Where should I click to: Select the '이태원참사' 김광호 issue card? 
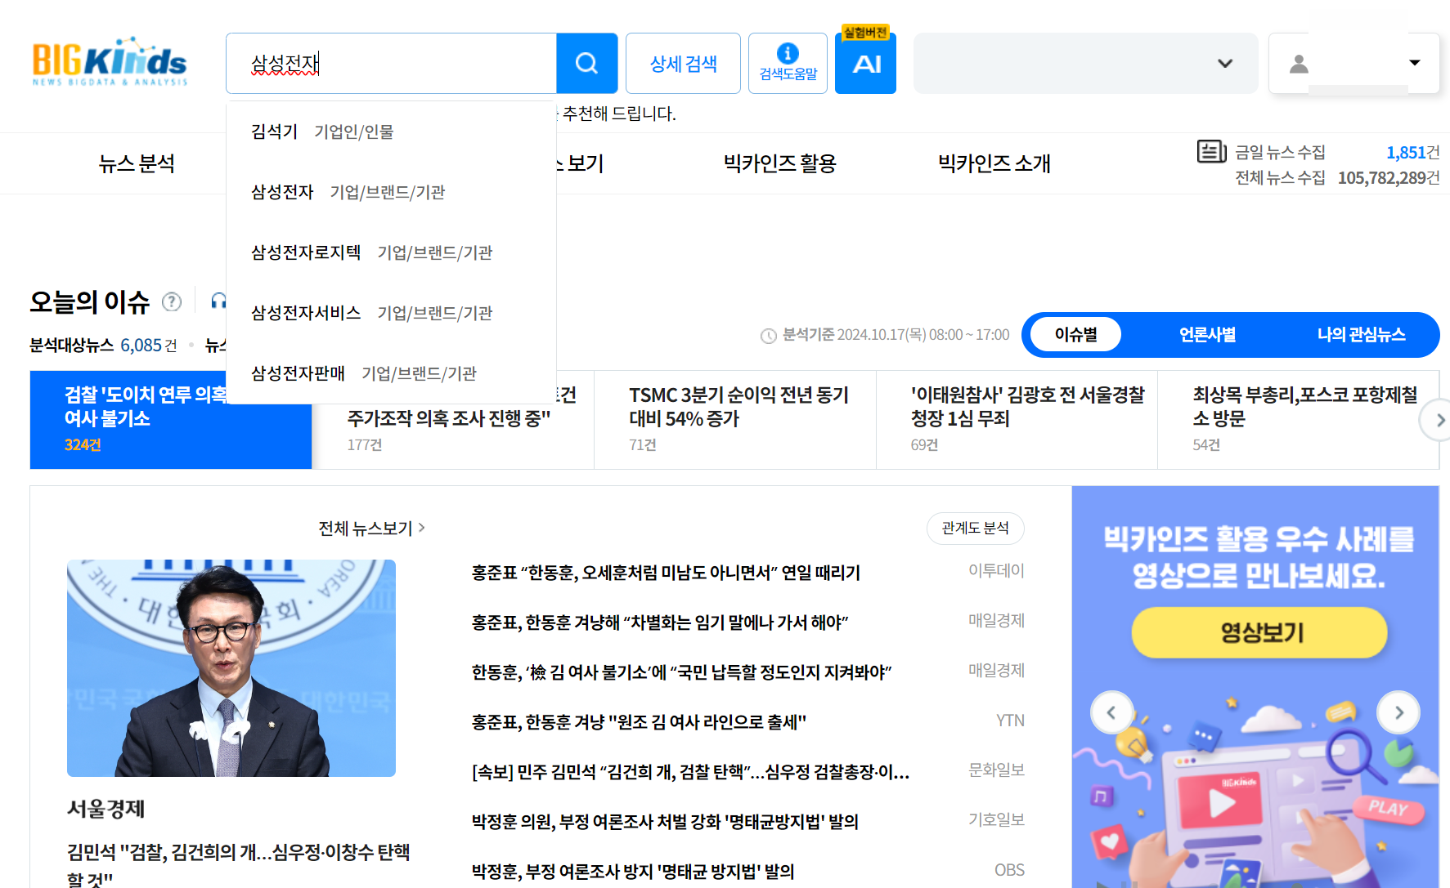click(x=1017, y=420)
